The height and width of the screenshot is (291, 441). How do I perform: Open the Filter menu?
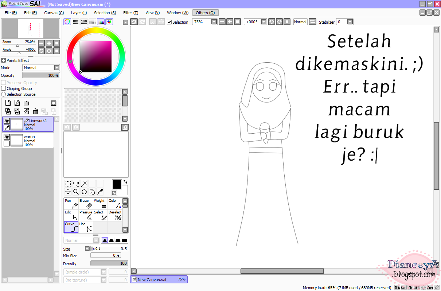point(130,13)
